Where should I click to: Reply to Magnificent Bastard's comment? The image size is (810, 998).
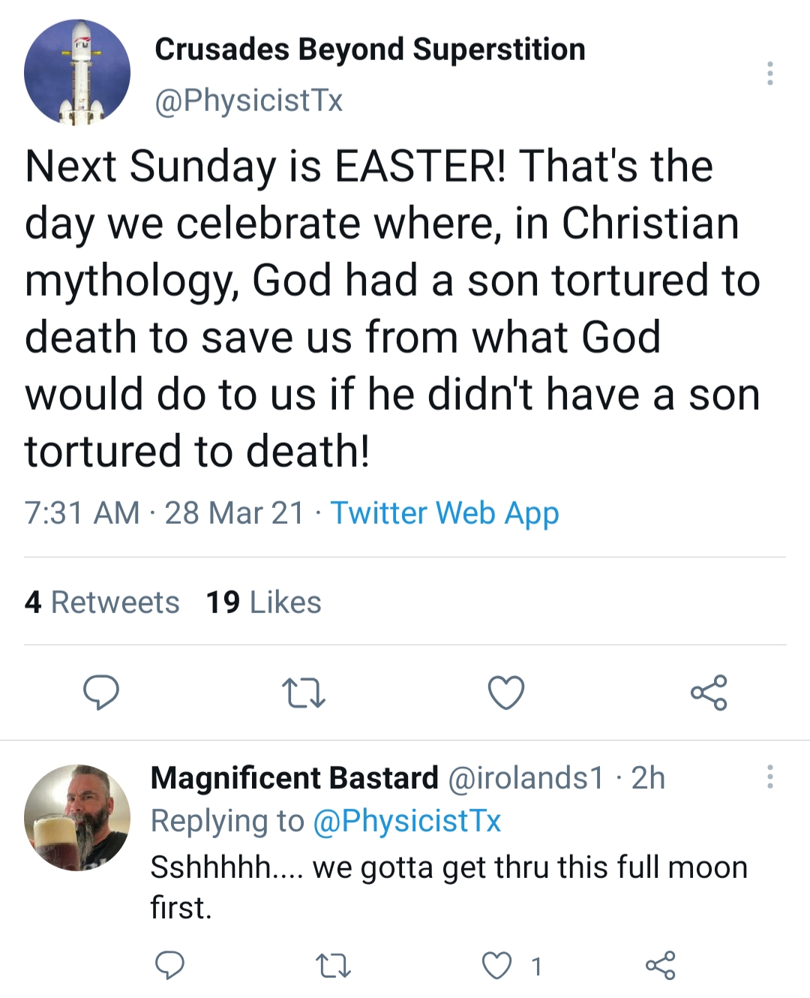point(169,966)
